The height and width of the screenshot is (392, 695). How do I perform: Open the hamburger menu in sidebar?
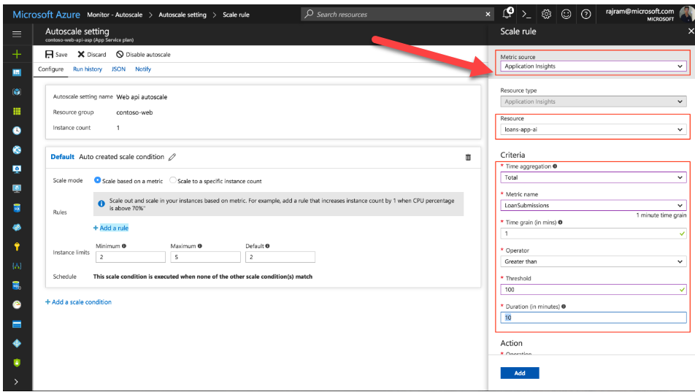coord(17,34)
